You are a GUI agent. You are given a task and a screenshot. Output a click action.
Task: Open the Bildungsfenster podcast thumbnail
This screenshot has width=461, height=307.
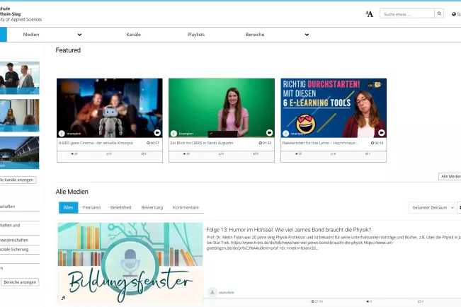point(130,263)
